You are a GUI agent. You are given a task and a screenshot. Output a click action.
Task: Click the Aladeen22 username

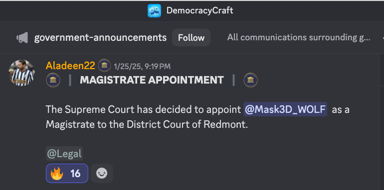click(70, 66)
